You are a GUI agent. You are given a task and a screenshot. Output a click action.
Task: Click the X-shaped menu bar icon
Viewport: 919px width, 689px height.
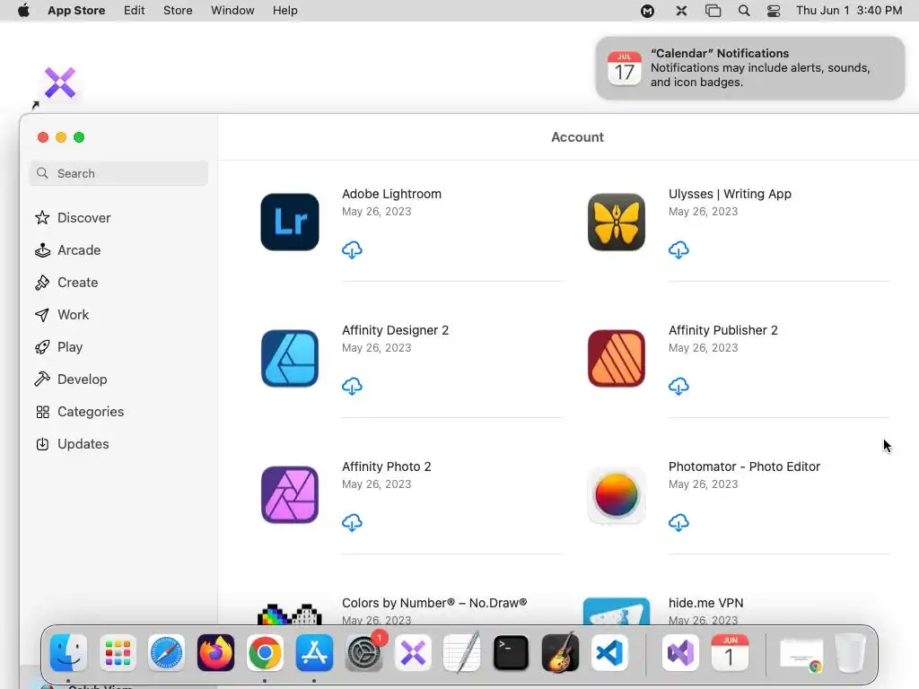681,11
